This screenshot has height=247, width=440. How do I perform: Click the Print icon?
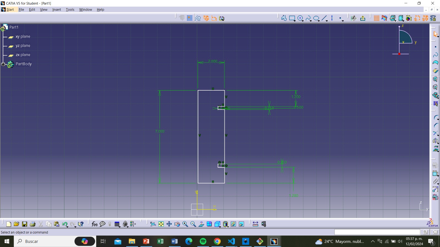point(32,224)
